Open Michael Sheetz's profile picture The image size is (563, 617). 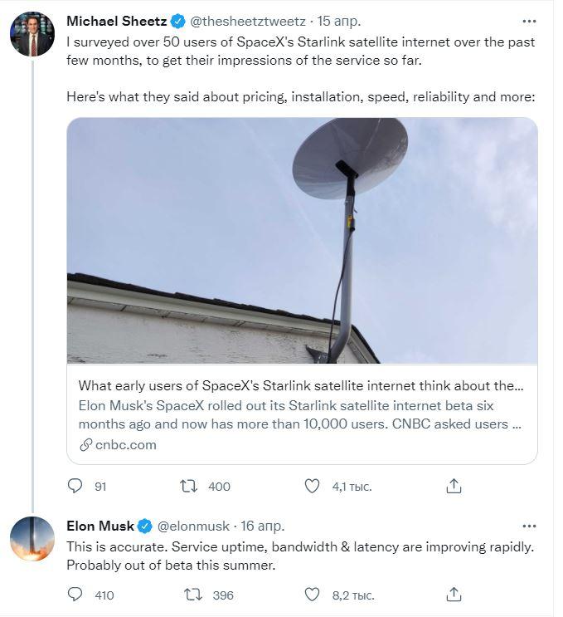(x=32, y=34)
